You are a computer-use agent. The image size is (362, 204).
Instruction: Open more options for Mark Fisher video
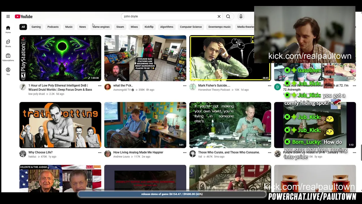coord(270,86)
